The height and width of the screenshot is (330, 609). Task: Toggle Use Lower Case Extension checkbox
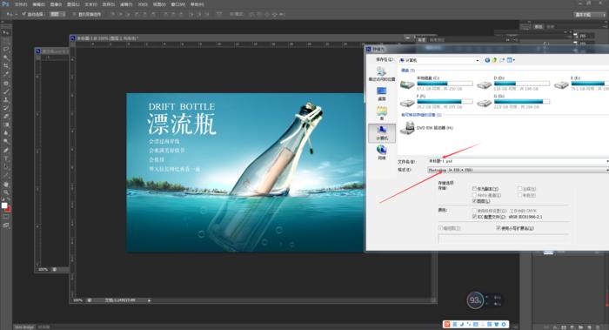[x=499, y=228]
